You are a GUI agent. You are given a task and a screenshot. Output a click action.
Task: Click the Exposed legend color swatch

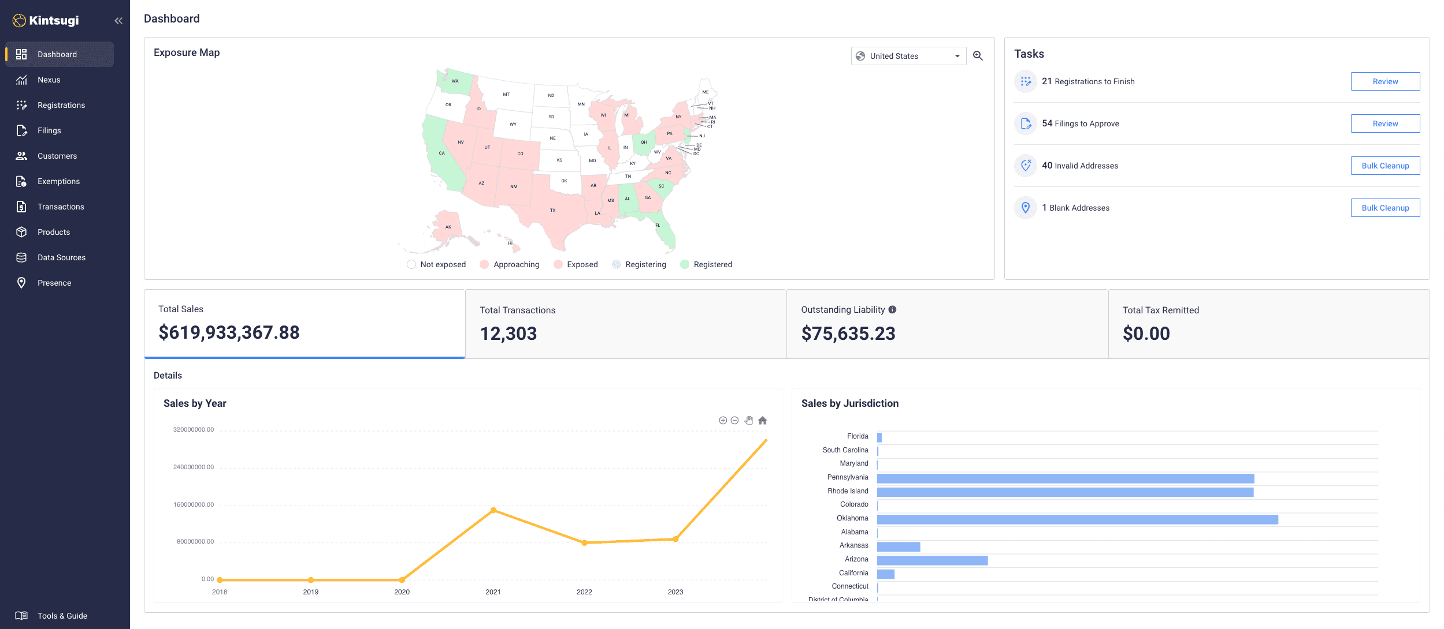click(558, 264)
